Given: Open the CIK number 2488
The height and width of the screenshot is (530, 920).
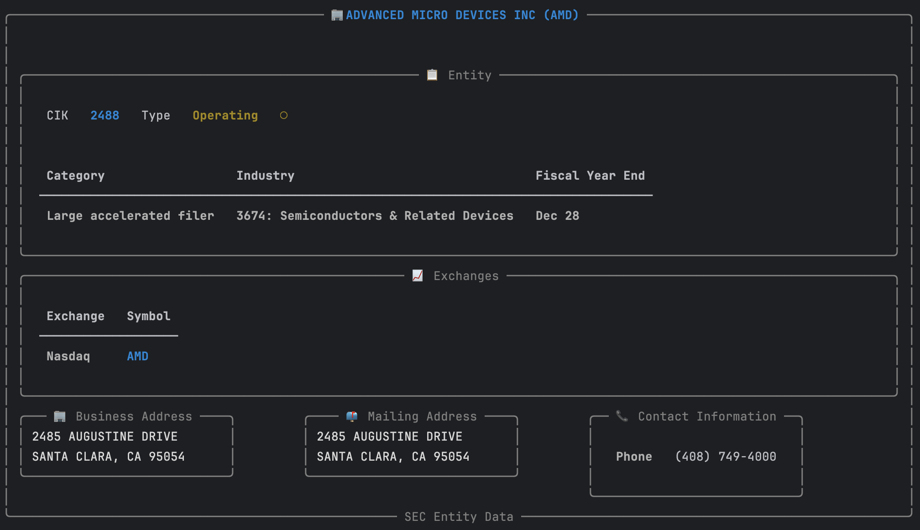Looking at the screenshot, I should click(x=105, y=115).
